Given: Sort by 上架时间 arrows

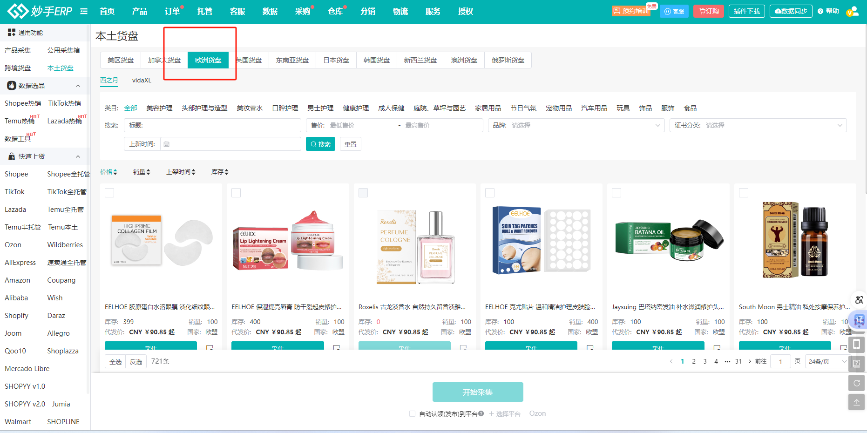Looking at the screenshot, I should pyautogui.click(x=193, y=172).
